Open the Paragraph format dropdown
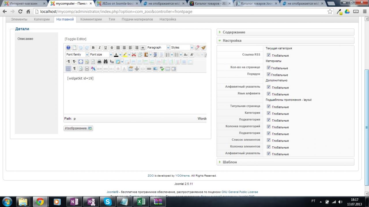 (158, 48)
